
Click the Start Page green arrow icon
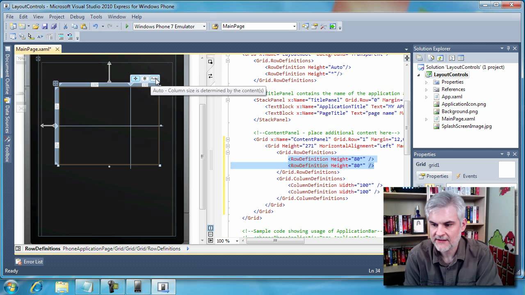click(x=333, y=26)
